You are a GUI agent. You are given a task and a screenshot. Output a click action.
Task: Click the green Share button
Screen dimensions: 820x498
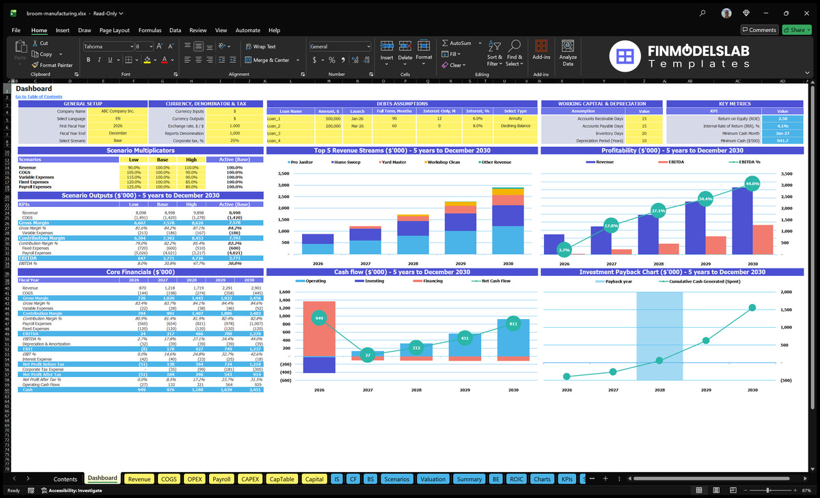click(796, 30)
